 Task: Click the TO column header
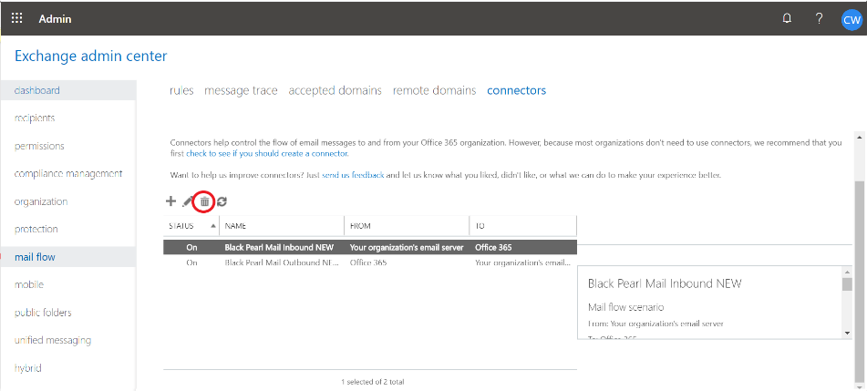click(523, 226)
